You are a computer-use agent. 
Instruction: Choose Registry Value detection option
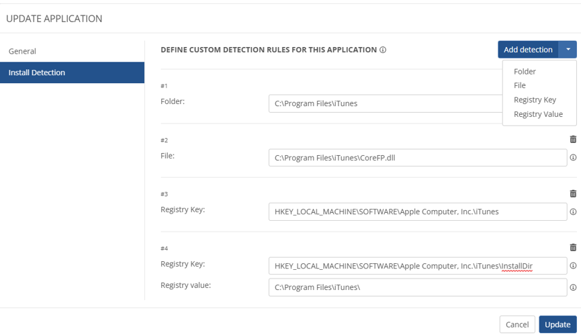coord(538,114)
